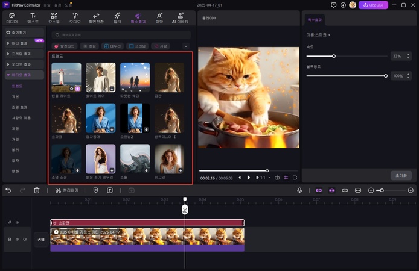Switch to the 화면전환 tab
This screenshot has width=419, height=271.
click(95, 18)
